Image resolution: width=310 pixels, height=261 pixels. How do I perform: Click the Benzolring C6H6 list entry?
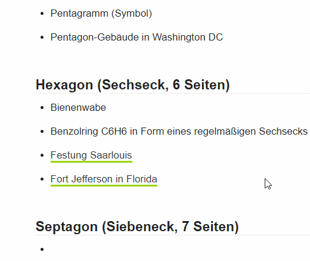pos(179,131)
